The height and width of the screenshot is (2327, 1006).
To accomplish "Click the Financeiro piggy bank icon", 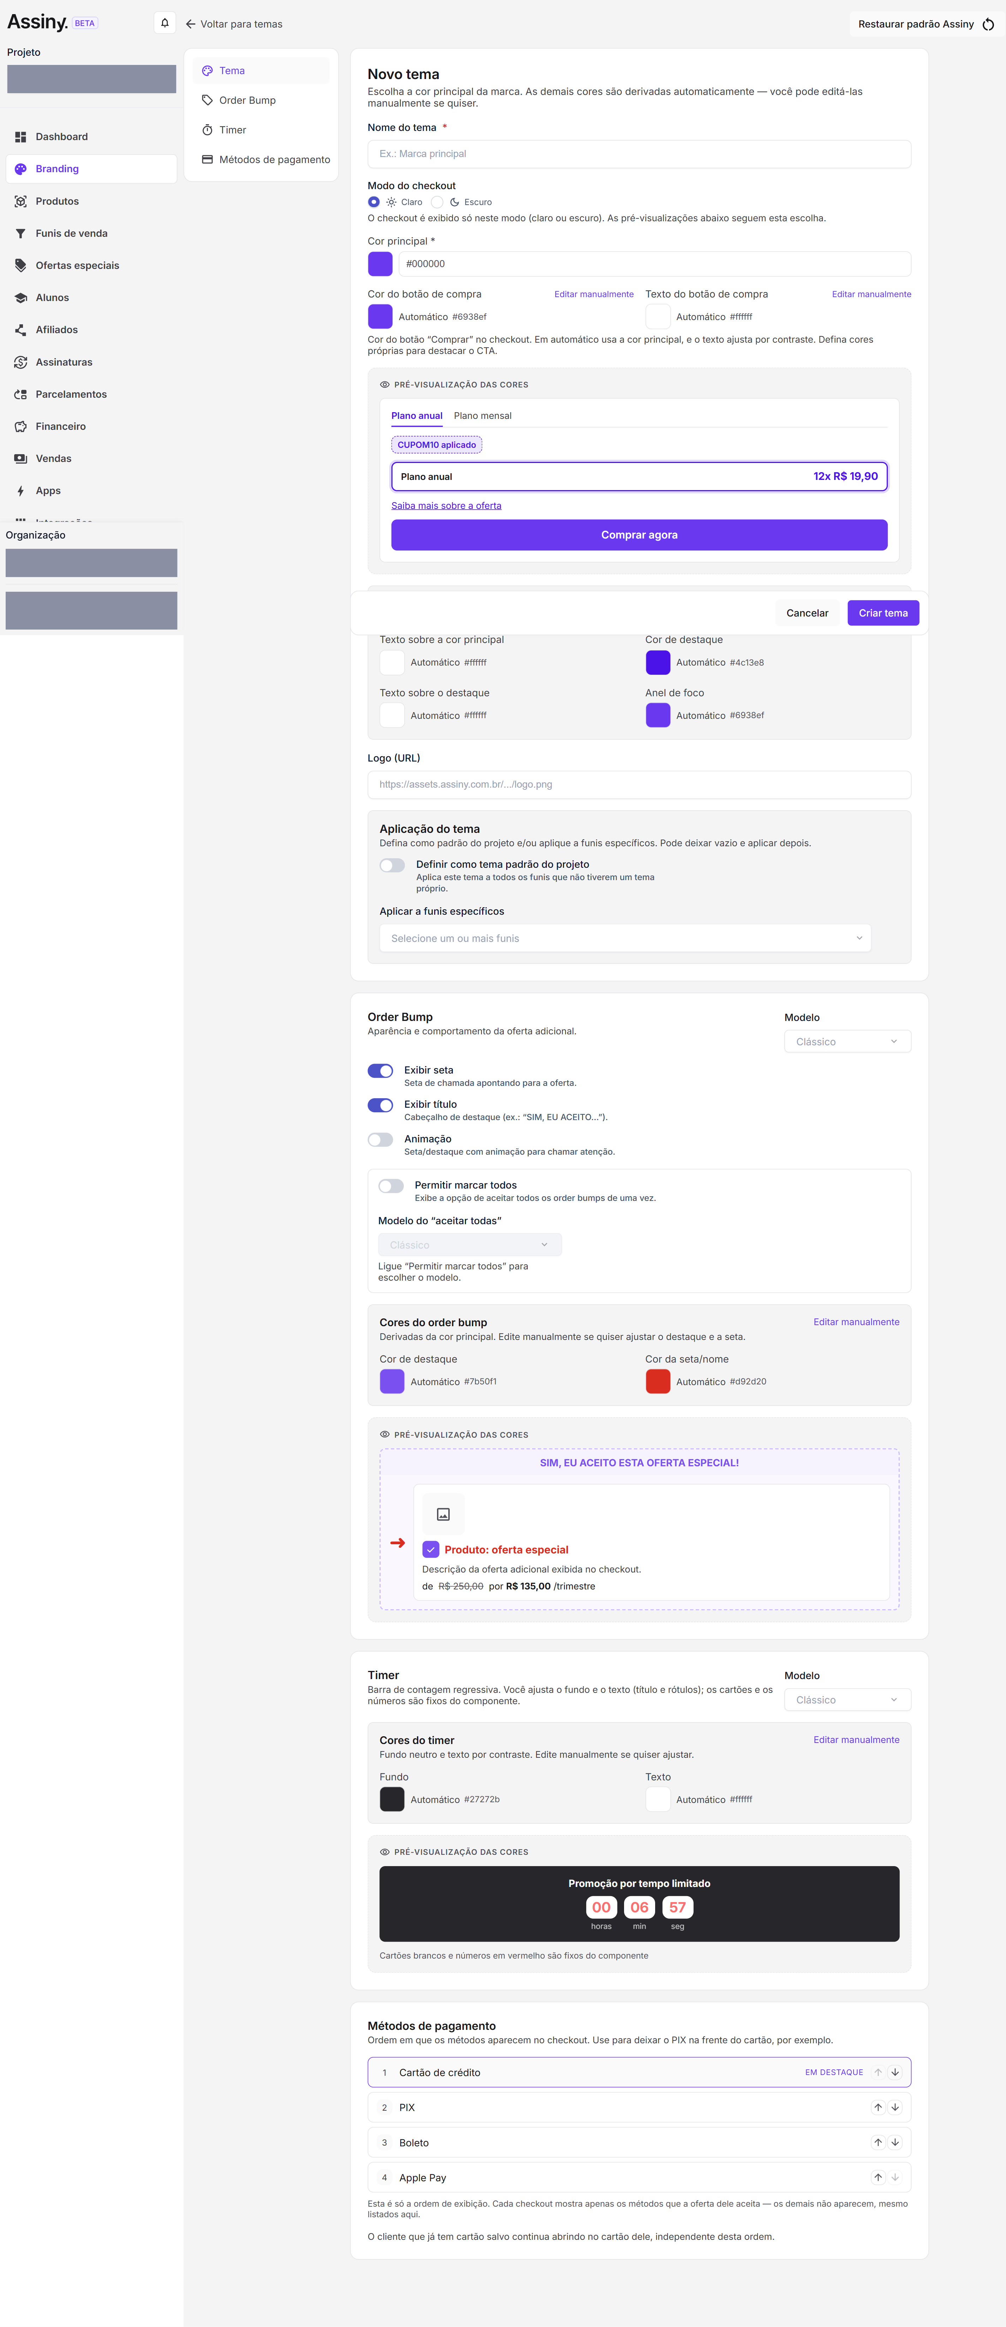I will click(21, 426).
